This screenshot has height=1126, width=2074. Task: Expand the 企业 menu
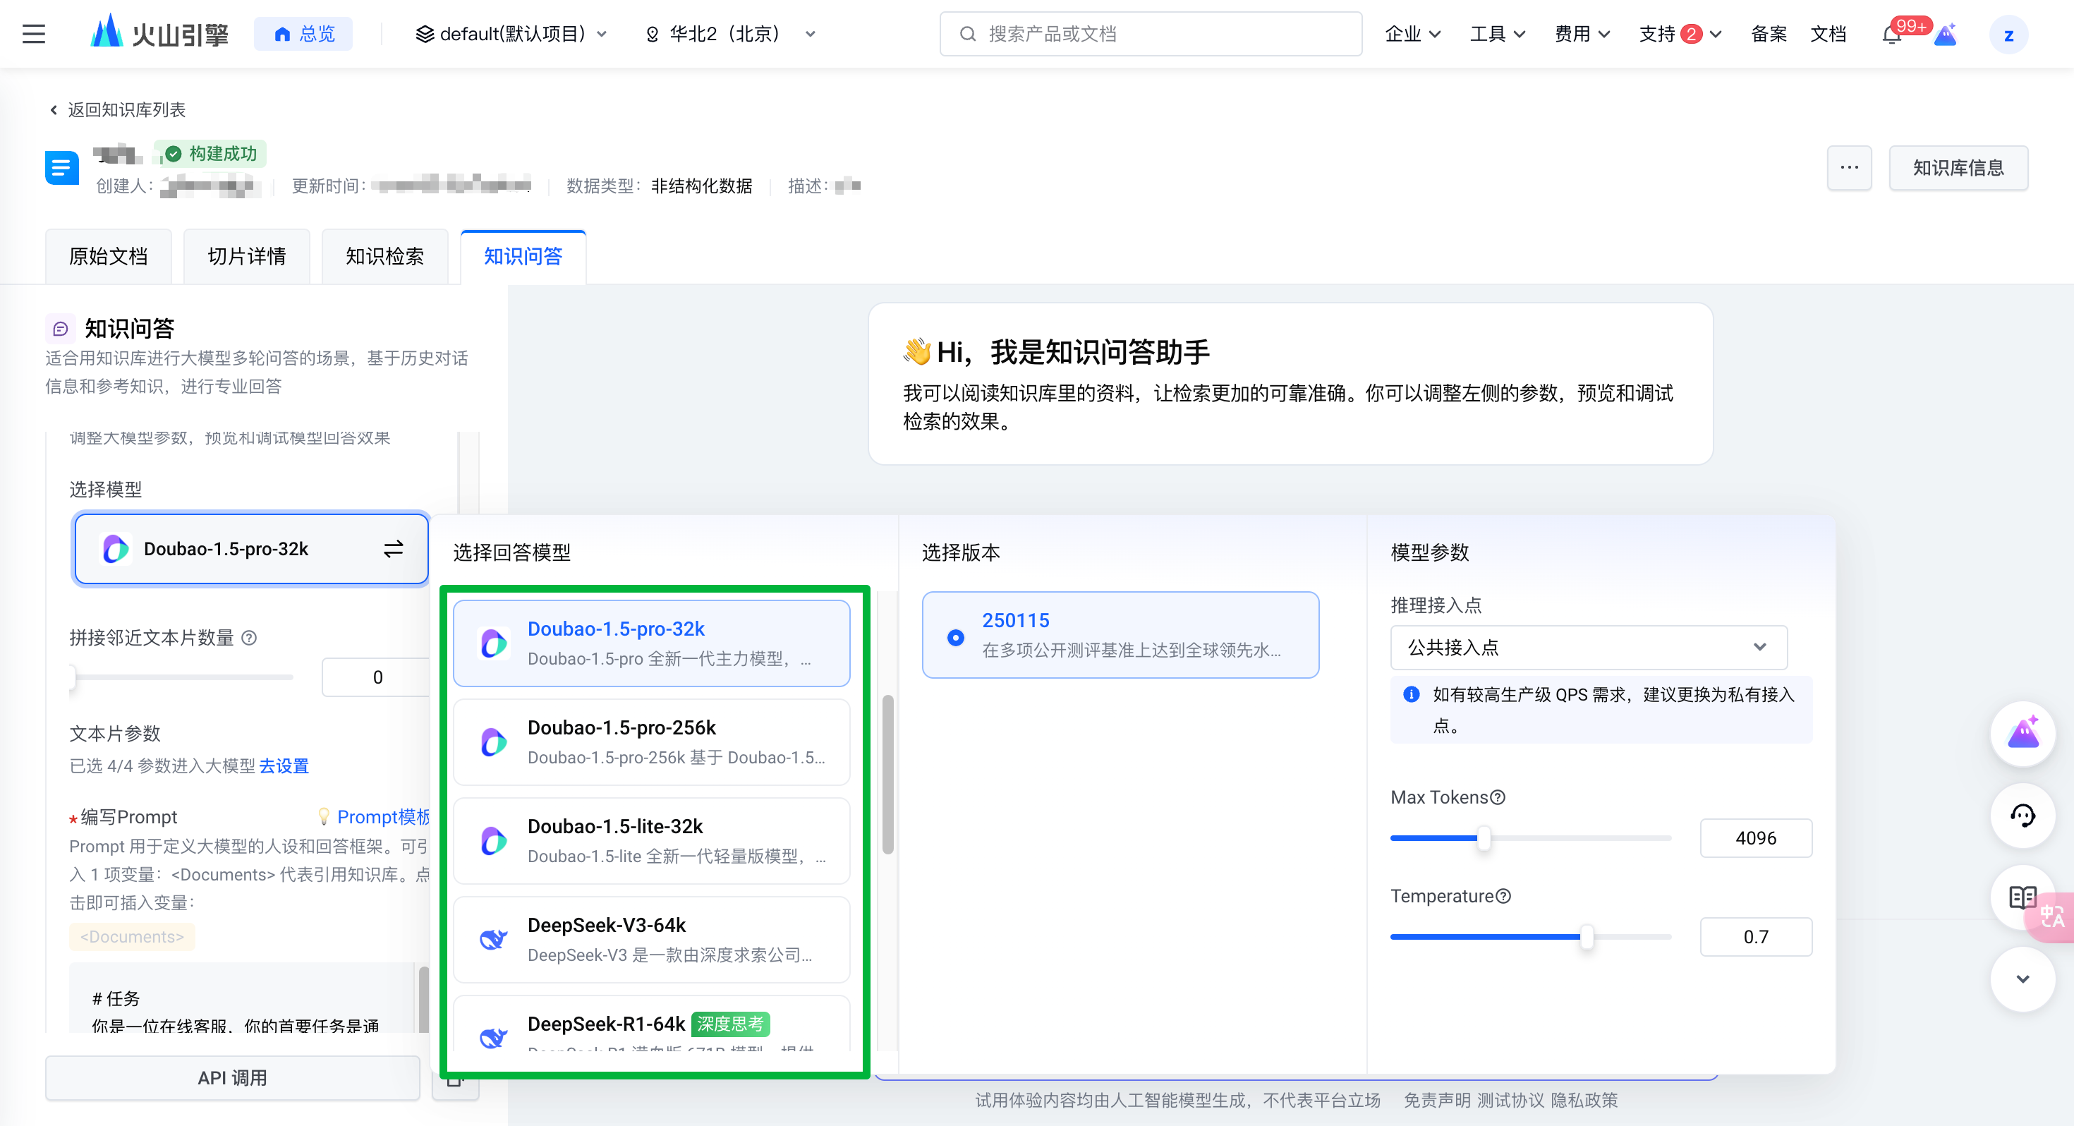(x=1412, y=34)
